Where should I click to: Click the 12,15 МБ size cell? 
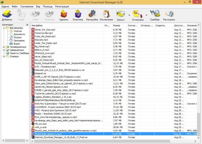pos(118,63)
